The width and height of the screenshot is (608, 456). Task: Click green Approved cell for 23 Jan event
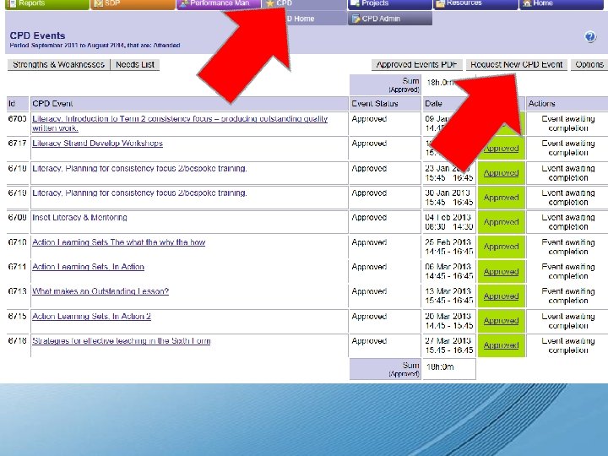click(502, 173)
